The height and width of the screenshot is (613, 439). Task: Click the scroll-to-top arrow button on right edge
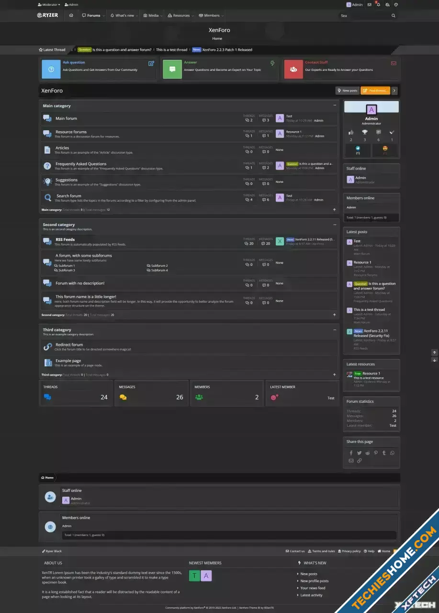[x=435, y=352]
